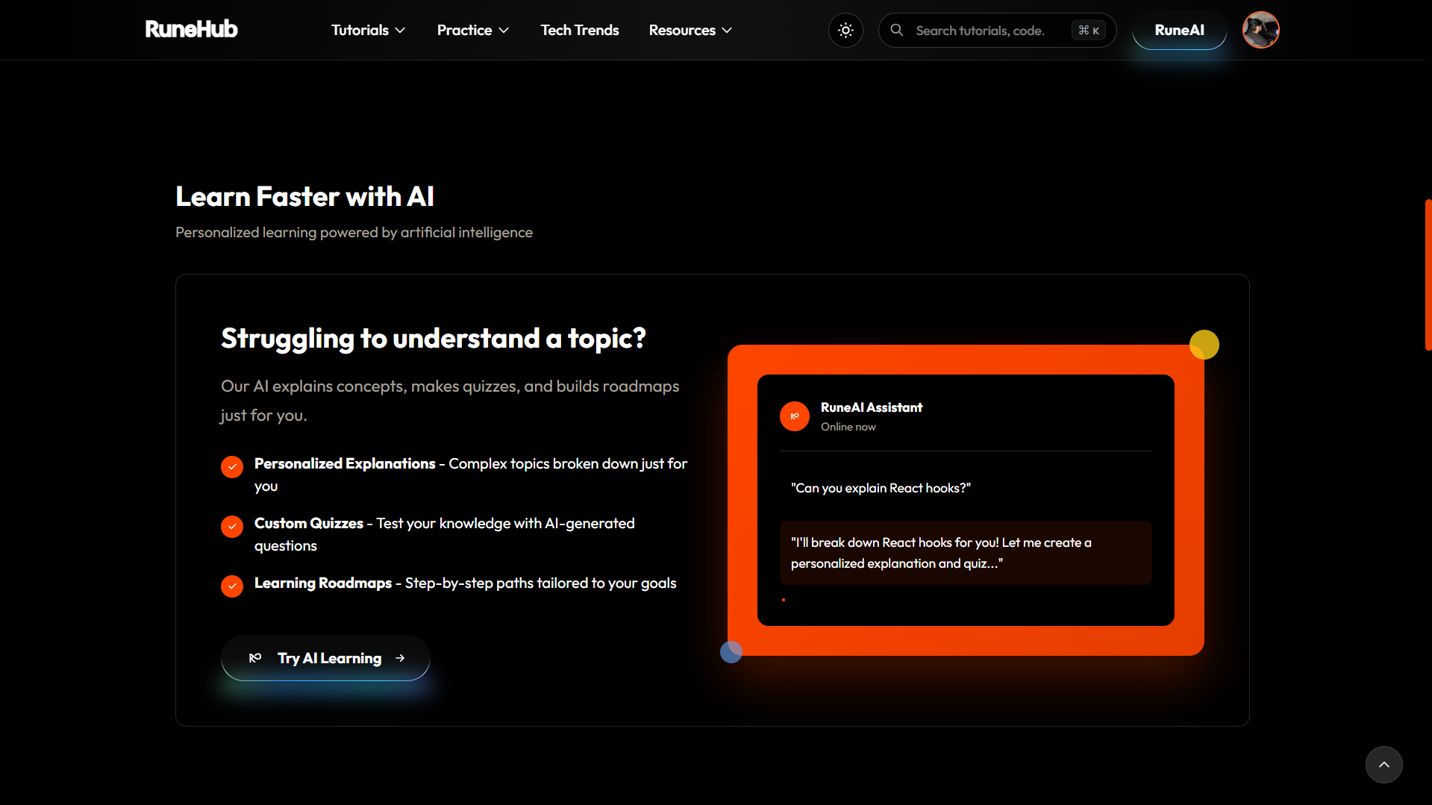Click the scroll-to-top arrow button
1432x805 pixels.
click(x=1383, y=764)
